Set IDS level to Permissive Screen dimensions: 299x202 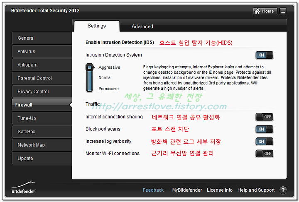(x=108, y=89)
